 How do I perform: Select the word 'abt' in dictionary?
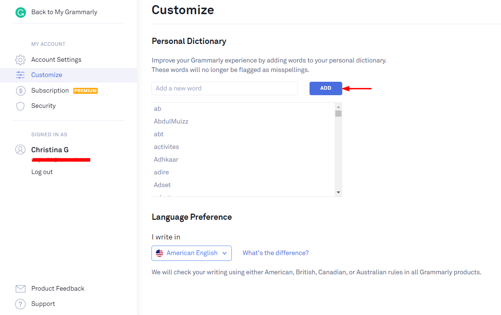tap(159, 134)
